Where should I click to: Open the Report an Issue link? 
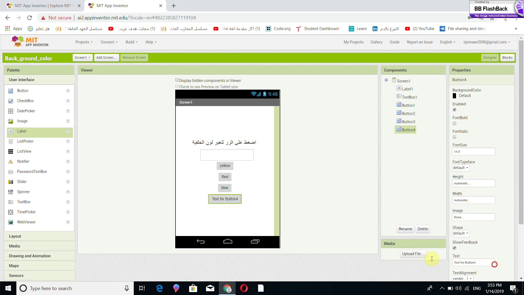tap(420, 42)
